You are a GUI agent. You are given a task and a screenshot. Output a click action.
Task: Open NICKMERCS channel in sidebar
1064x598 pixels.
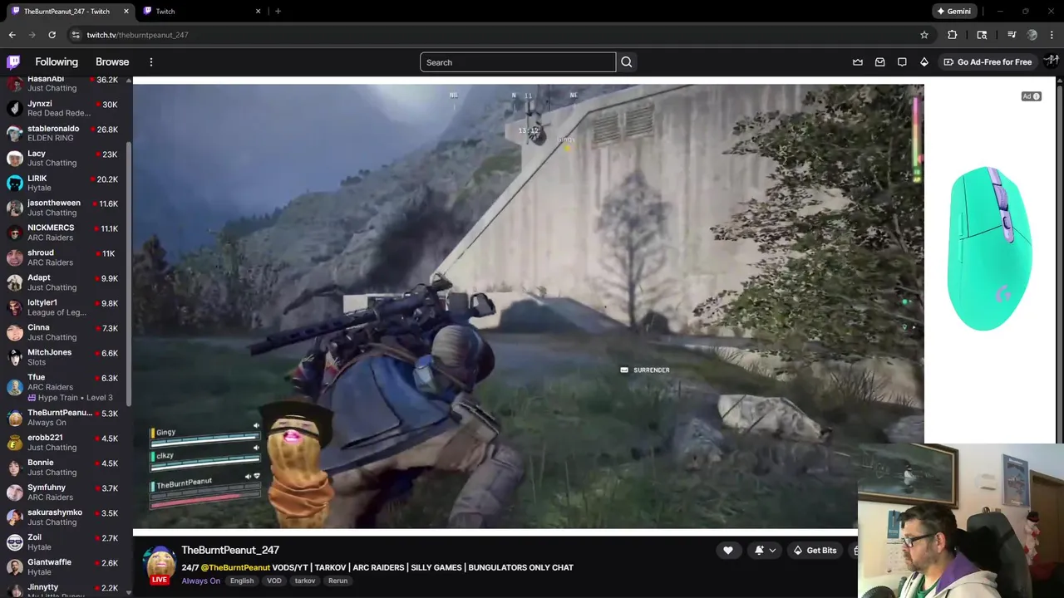66,233
